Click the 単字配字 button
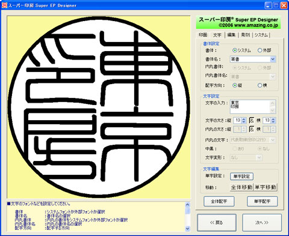 pos(263,201)
